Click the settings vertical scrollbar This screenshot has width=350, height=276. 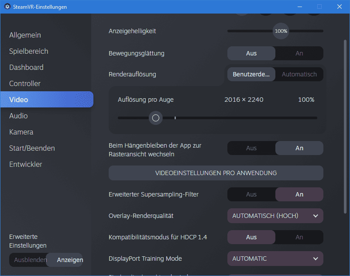coord(345,127)
